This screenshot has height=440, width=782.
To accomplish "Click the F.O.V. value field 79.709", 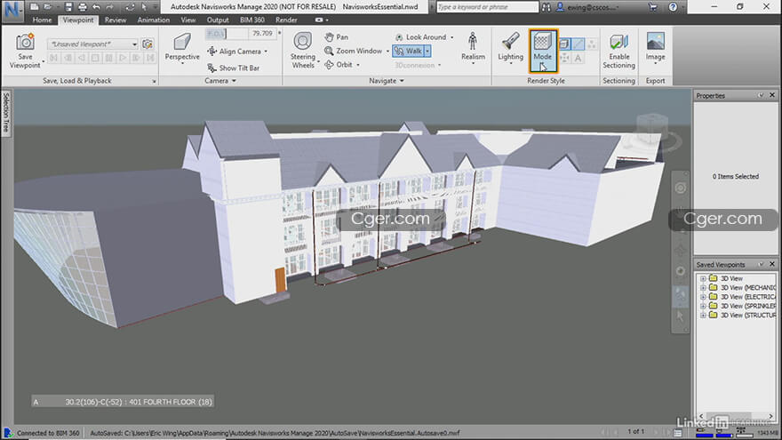I will click(x=262, y=34).
